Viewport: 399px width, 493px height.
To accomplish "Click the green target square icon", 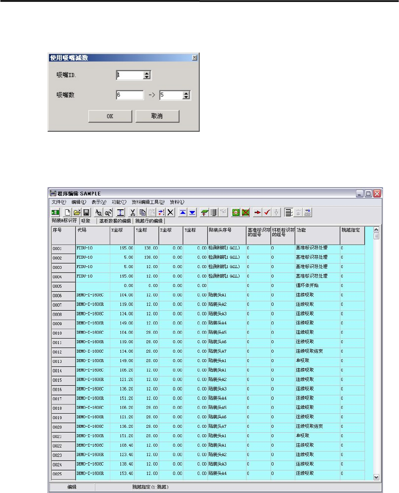I will (236, 212).
